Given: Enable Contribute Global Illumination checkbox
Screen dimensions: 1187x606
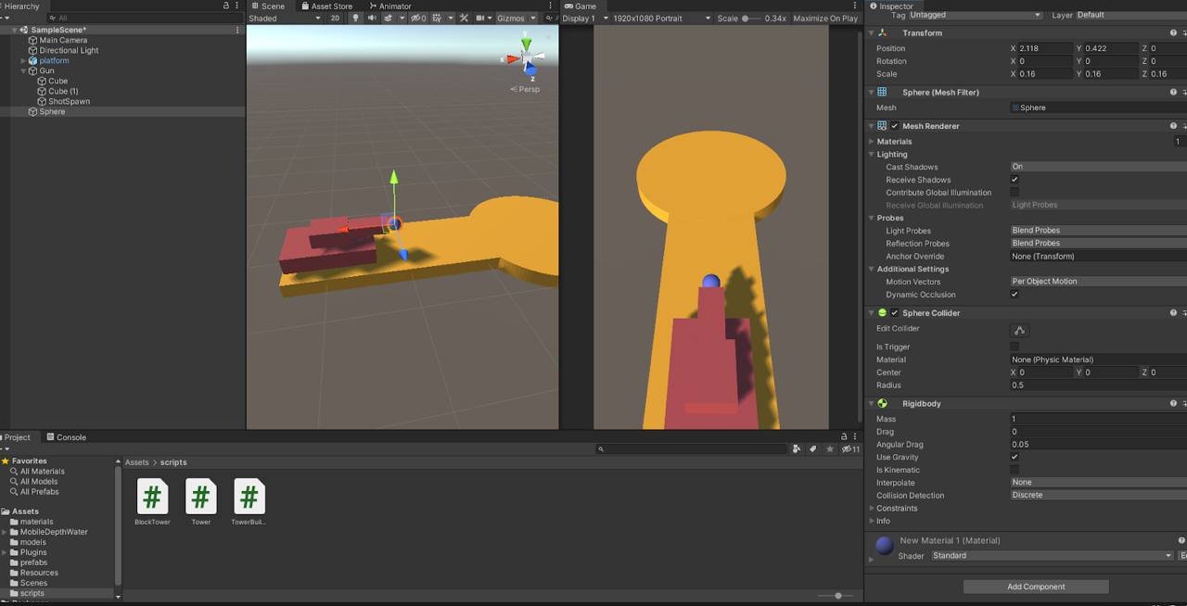Looking at the screenshot, I should tap(1015, 193).
